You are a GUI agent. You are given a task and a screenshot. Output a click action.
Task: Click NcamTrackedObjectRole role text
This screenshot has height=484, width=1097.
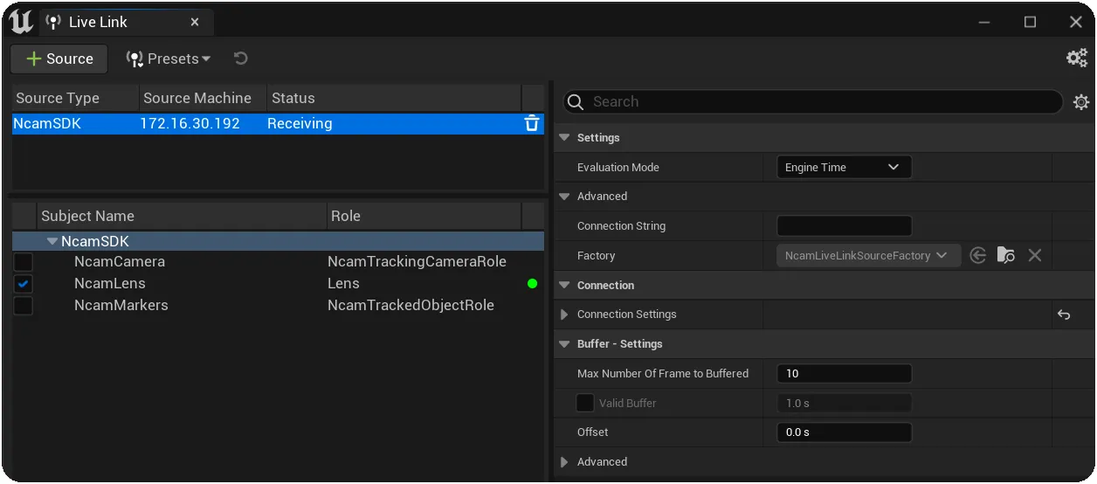click(x=411, y=305)
